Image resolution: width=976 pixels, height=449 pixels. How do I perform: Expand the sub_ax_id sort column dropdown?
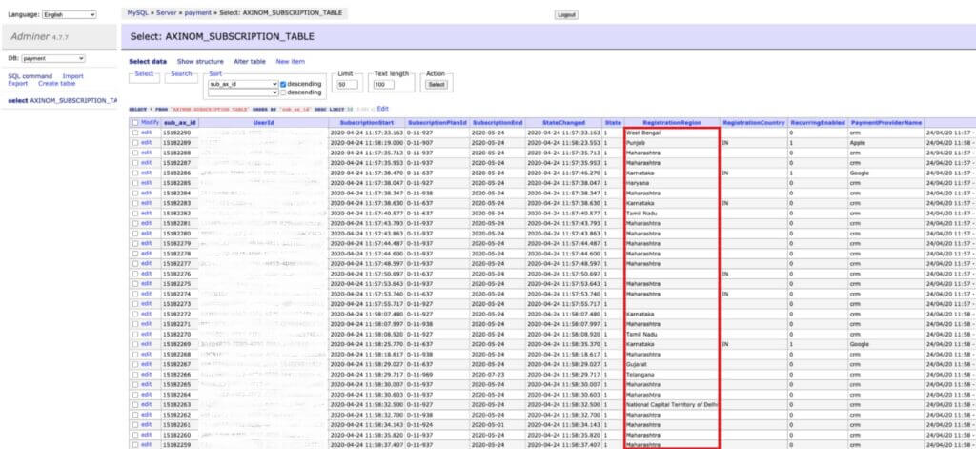pos(243,84)
